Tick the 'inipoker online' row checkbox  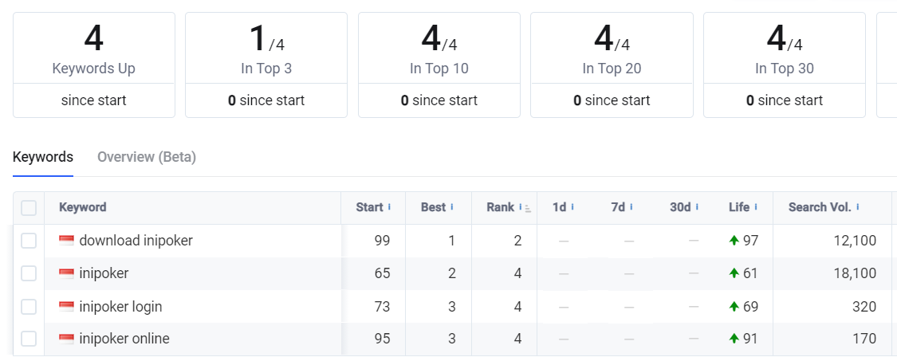point(29,339)
